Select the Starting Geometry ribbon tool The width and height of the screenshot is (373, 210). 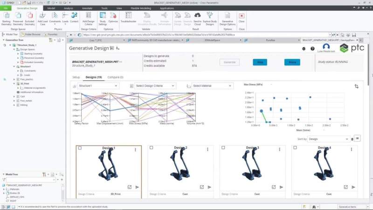[7, 19]
